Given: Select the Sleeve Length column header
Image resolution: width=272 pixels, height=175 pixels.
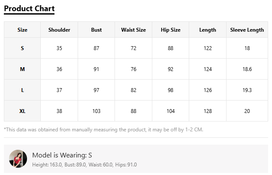Looking at the screenshot, I should pyautogui.click(x=247, y=30).
